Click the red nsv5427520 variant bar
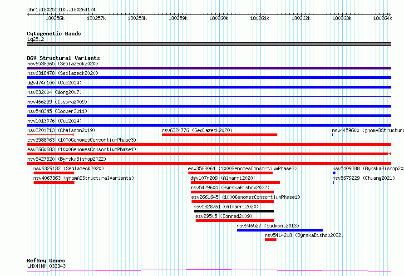This screenshot has width=404, height=276. click(x=209, y=163)
